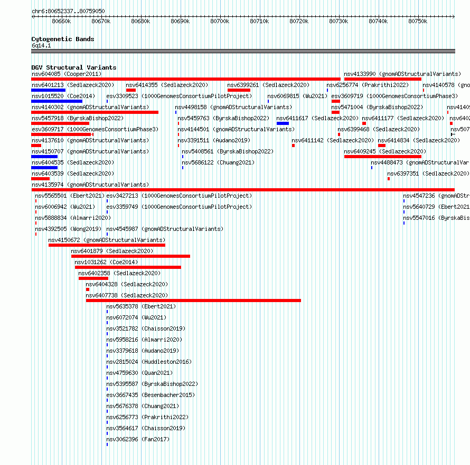The image size is (470, 465).
Task: Click the 6q14.1 cytogenetic band bar
Action: [243, 51]
